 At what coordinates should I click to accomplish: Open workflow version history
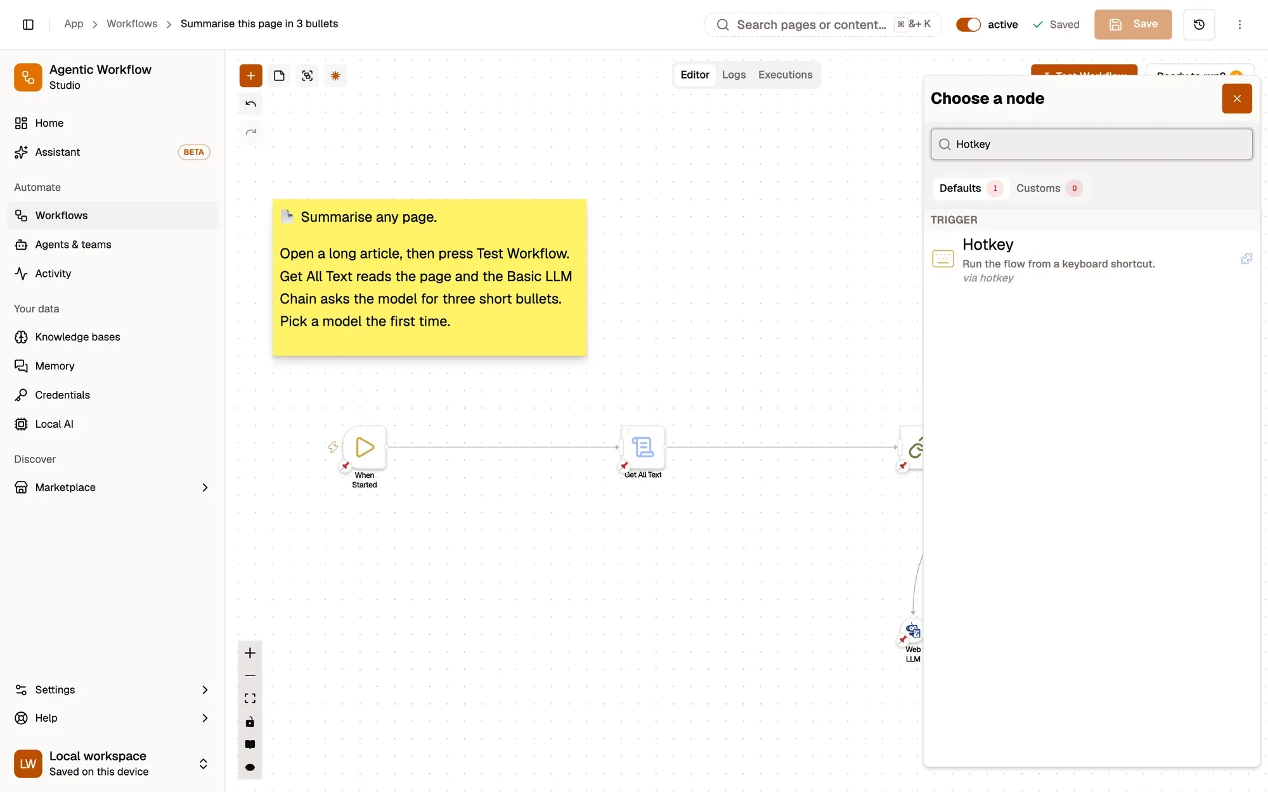pos(1199,24)
